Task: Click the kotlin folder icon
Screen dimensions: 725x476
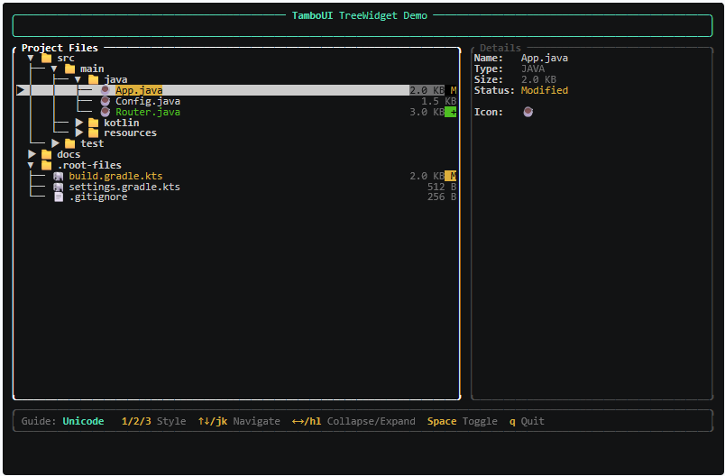Action: coord(94,123)
